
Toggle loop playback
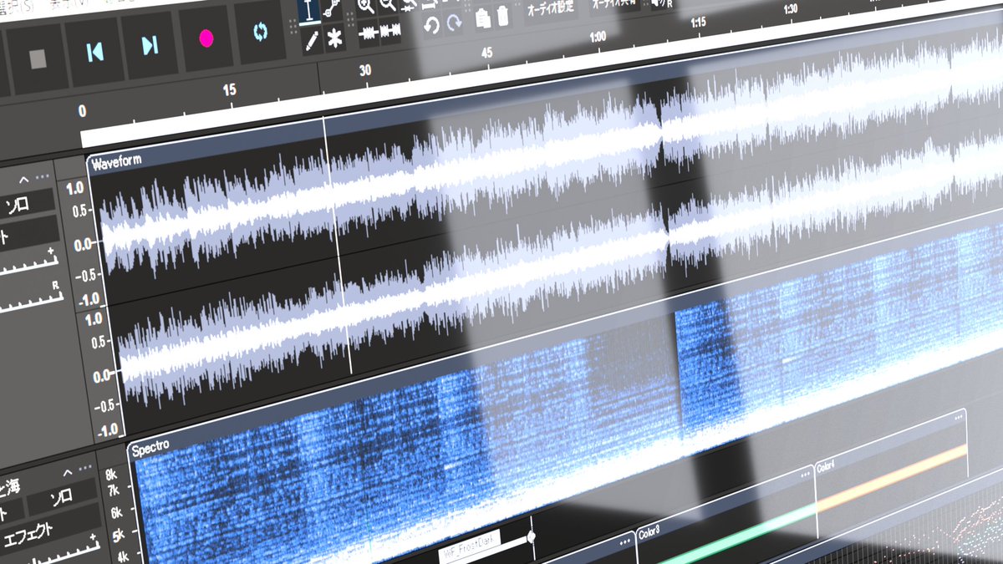pos(260,33)
